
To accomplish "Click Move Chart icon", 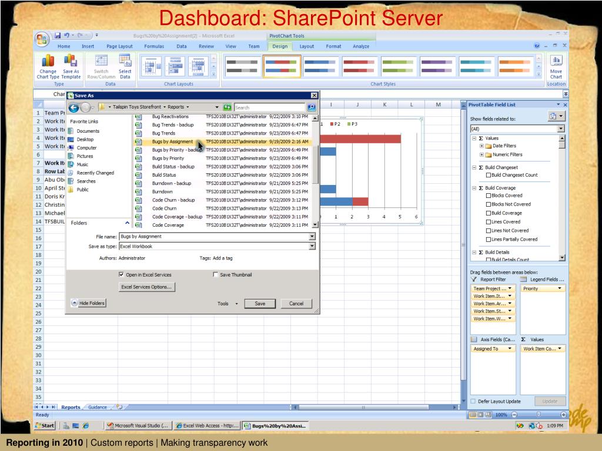I will point(556,61).
